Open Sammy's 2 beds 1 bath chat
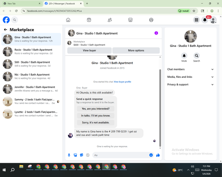The height and width of the screenshot is (177, 222). pyautogui.click(x=31, y=101)
